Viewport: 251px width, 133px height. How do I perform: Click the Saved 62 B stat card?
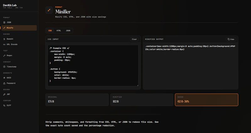[x=207, y=100]
